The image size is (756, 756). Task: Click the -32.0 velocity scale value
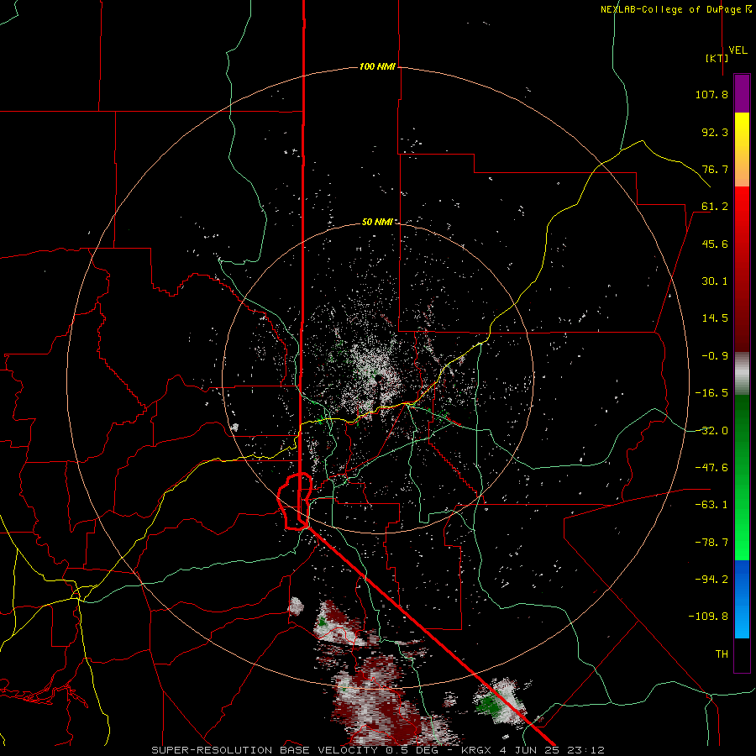click(711, 431)
